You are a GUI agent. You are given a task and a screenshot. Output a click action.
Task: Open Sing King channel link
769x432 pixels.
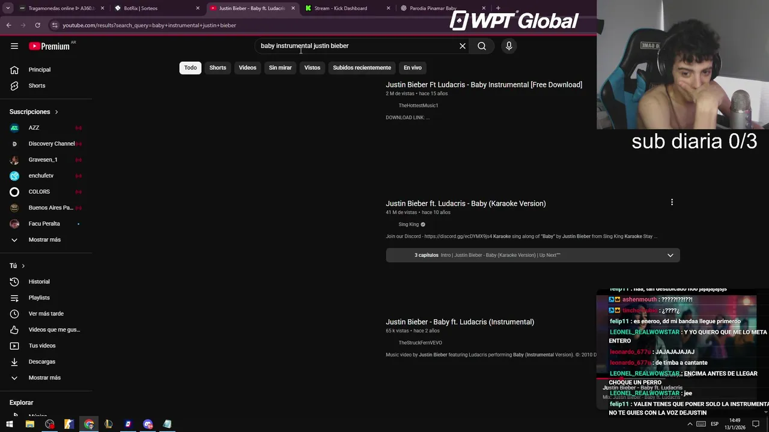[409, 224]
